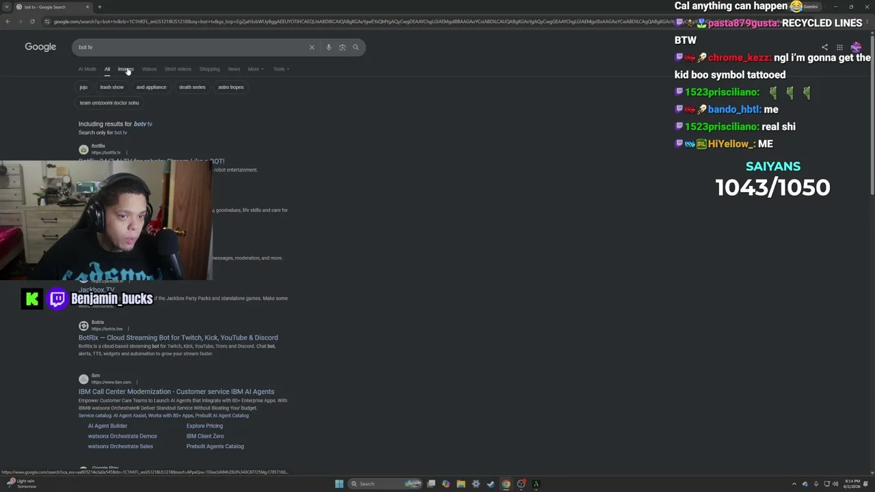Open the 'watsonx Orchestrate Sales' sitelink
The image size is (875, 492).
click(x=120, y=446)
